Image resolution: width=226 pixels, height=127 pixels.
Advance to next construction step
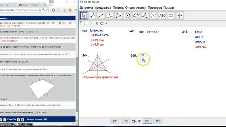pyautogui.click(x=147, y=121)
